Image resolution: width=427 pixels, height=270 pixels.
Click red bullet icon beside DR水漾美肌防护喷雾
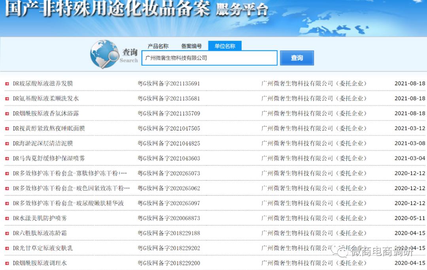[7, 219]
